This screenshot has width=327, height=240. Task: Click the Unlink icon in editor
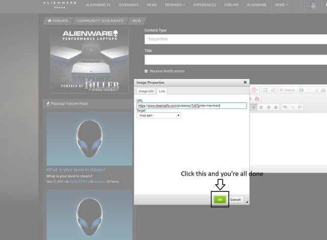click(292, 107)
